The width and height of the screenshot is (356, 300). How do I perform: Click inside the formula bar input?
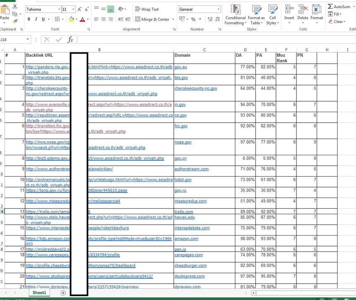click(x=217, y=39)
